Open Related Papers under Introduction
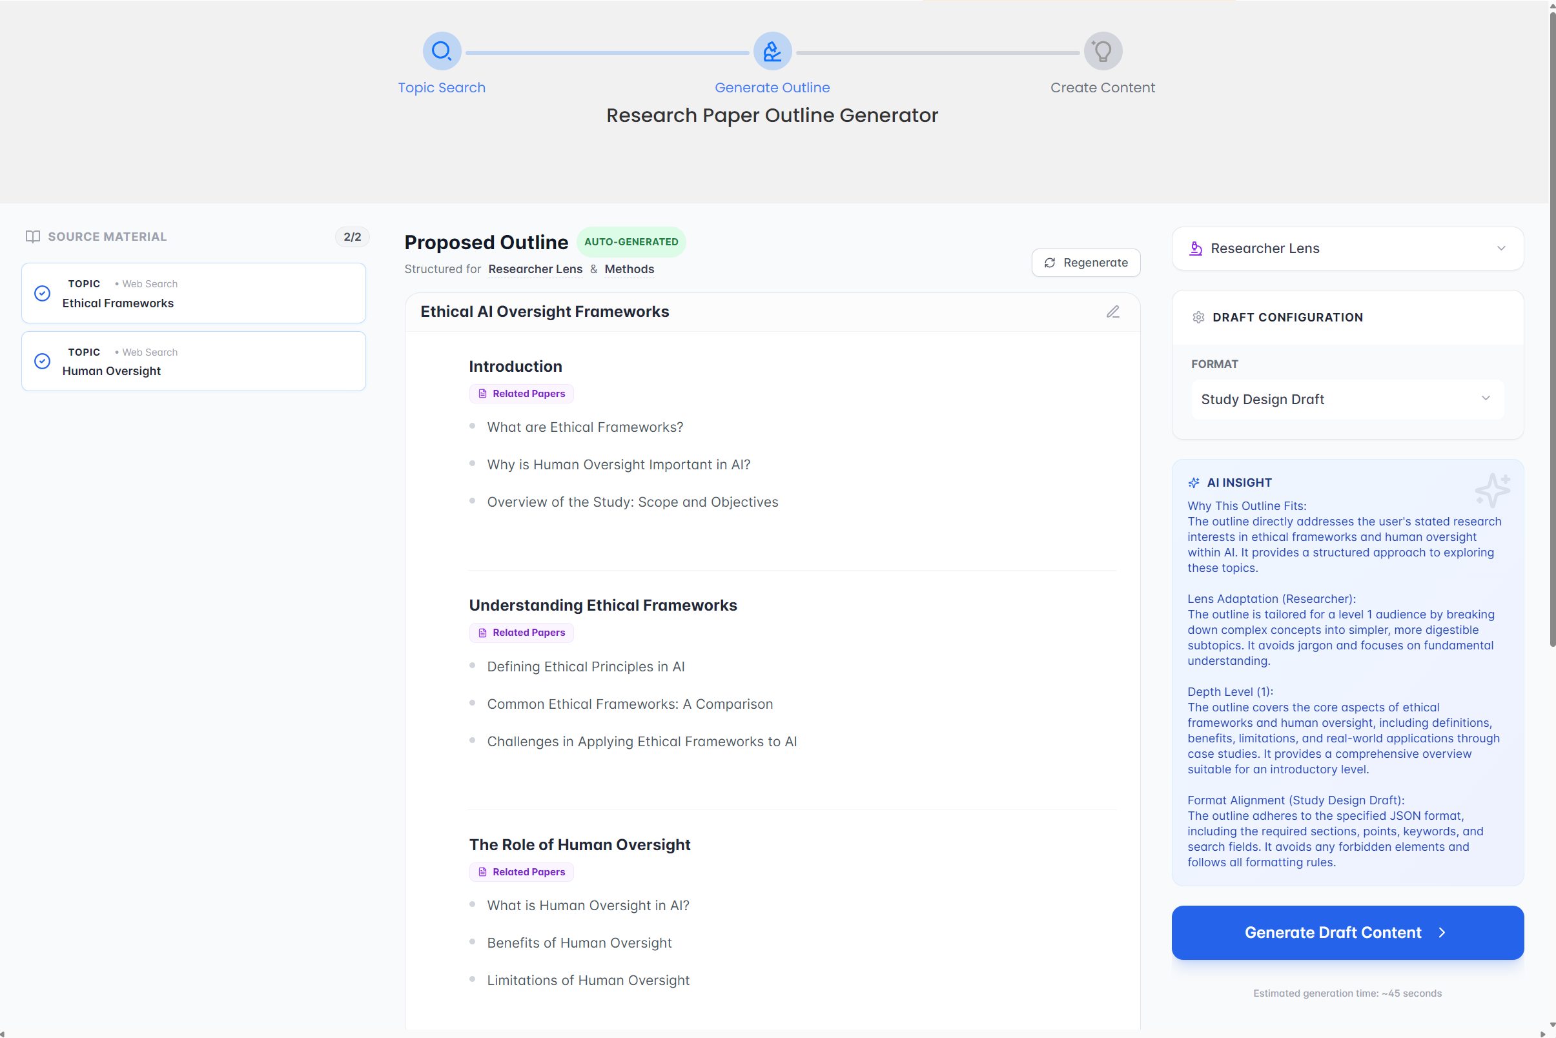 (x=522, y=394)
